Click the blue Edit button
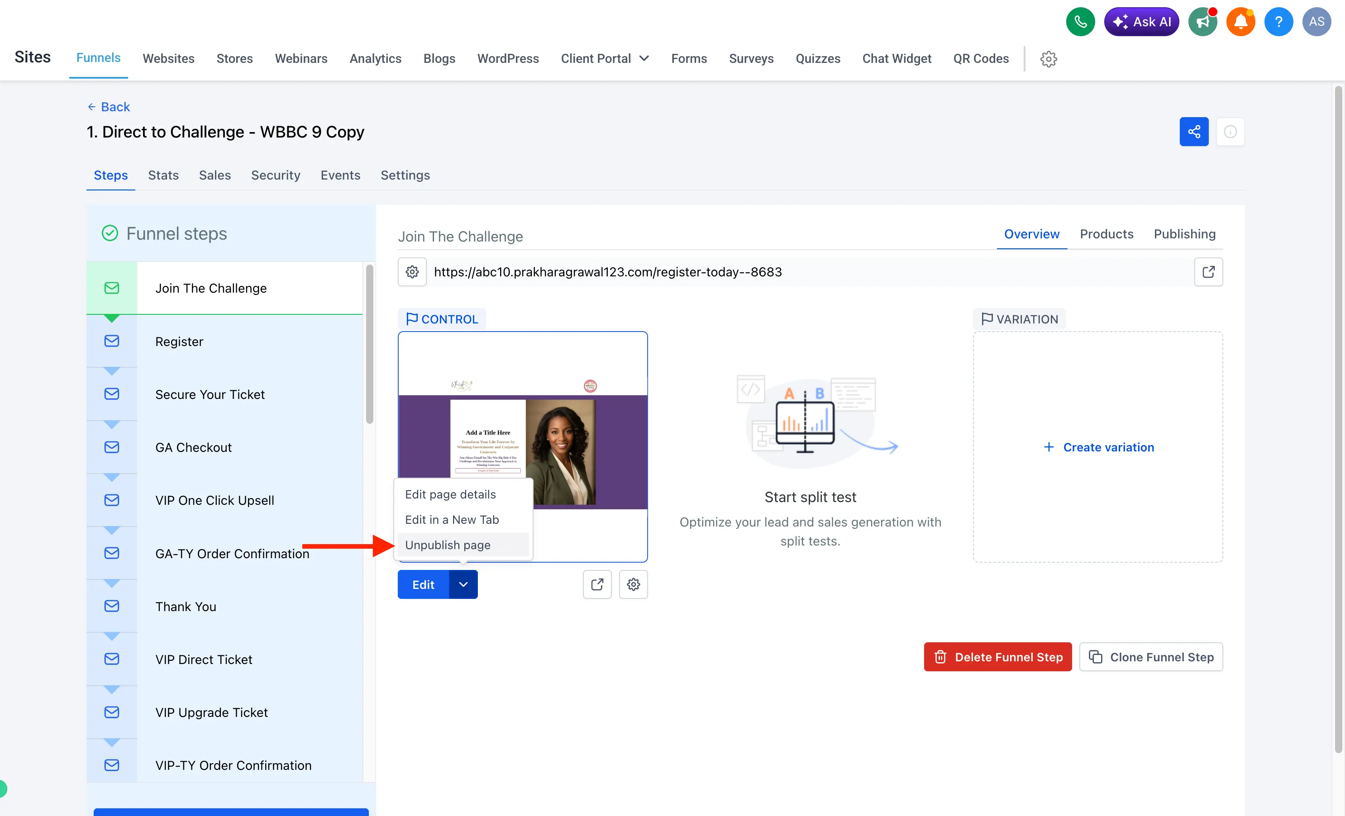Screen dimensions: 1345x816 [x=423, y=584]
